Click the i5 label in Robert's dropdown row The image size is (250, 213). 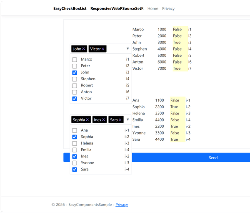tap(127, 85)
